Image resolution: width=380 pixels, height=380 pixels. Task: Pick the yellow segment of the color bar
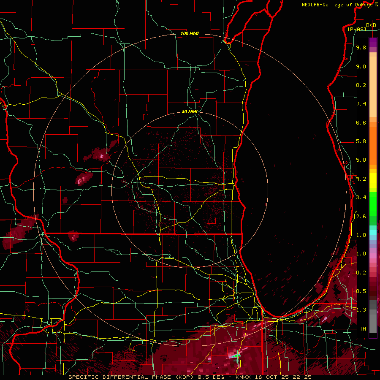373,181
